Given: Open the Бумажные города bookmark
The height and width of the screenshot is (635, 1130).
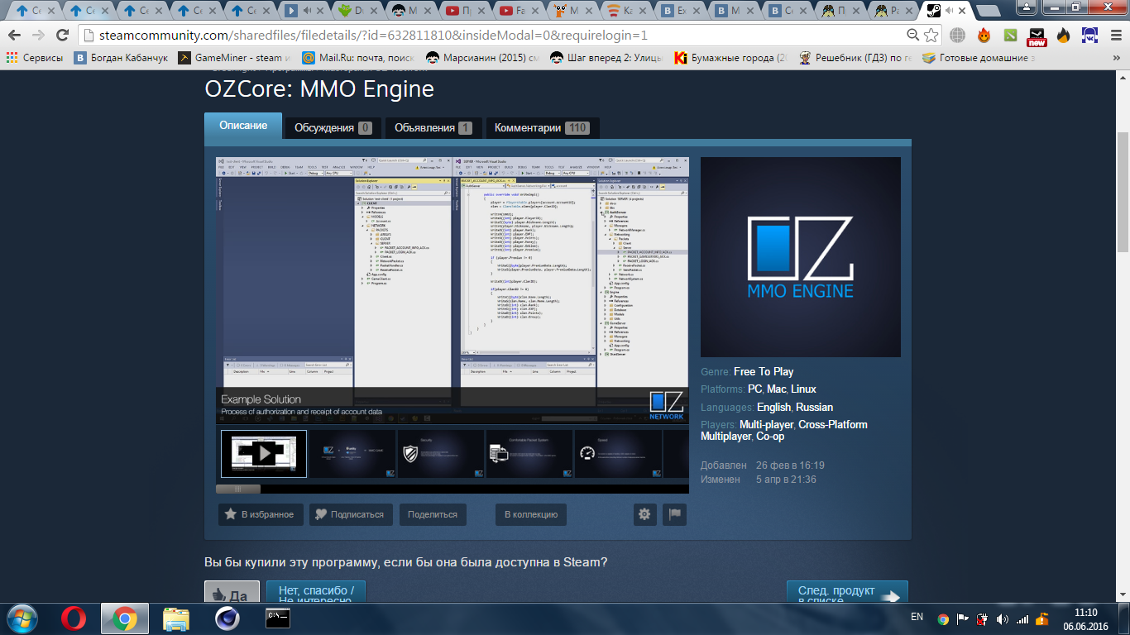Looking at the screenshot, I should (731, 58).
